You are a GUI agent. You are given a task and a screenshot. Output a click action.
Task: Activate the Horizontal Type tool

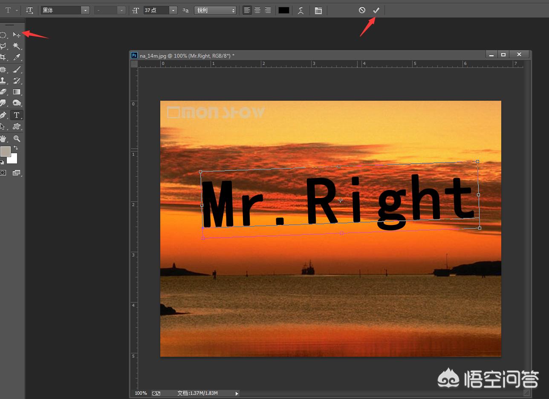(17, 115)
